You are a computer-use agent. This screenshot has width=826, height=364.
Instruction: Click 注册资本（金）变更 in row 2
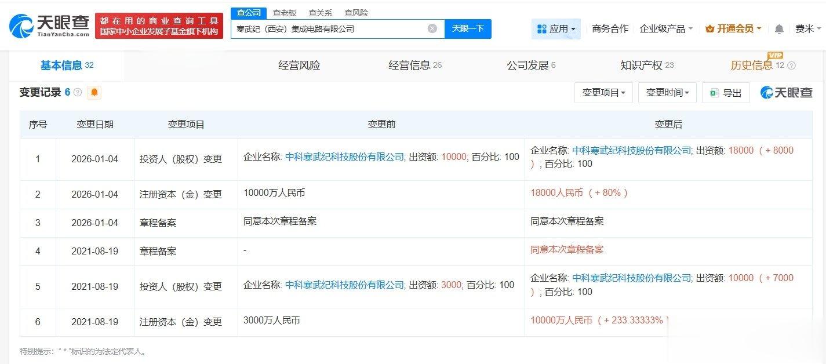coord(181,194)
